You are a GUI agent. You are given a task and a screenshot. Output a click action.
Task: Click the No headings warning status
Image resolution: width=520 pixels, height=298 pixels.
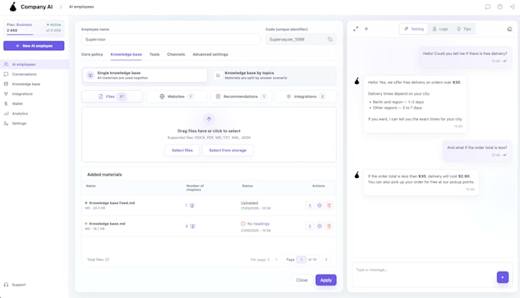coord(255,224)
